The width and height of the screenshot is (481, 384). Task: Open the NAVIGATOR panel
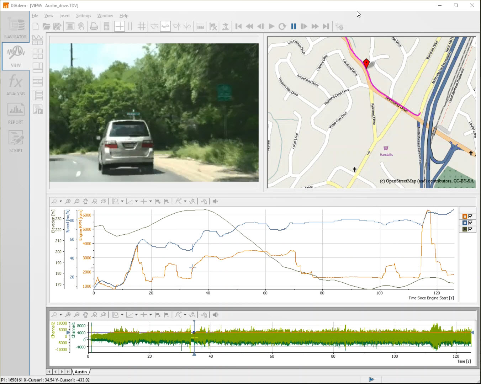15,28
